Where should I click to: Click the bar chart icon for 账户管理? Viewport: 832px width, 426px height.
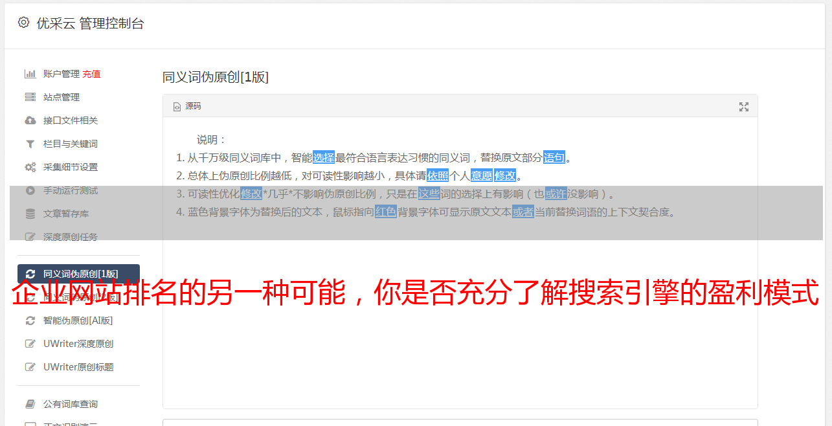(30, 74)
